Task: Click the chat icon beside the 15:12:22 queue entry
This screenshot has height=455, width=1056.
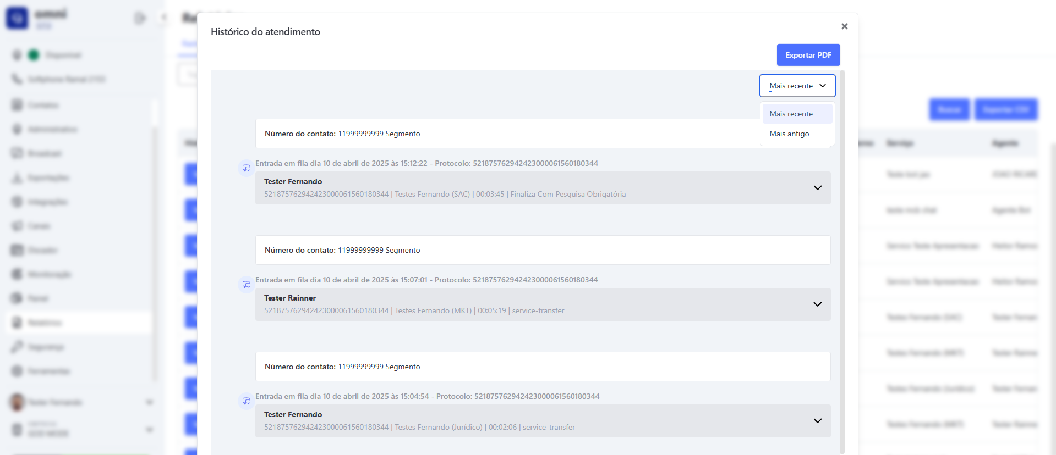Action: click(x=246, y=168)
